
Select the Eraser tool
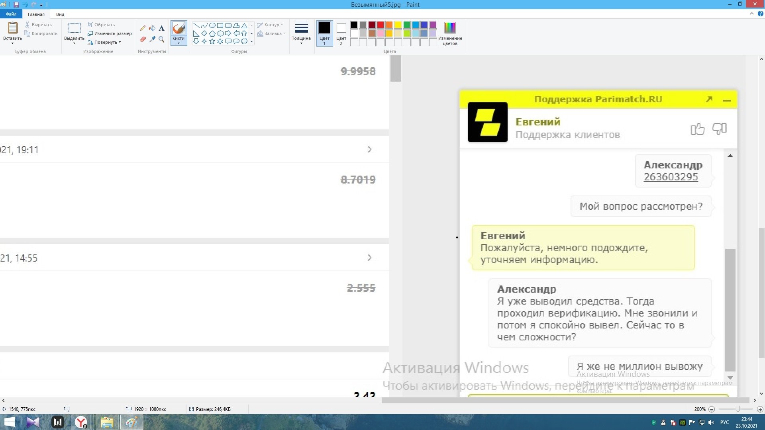pos(143,39)
